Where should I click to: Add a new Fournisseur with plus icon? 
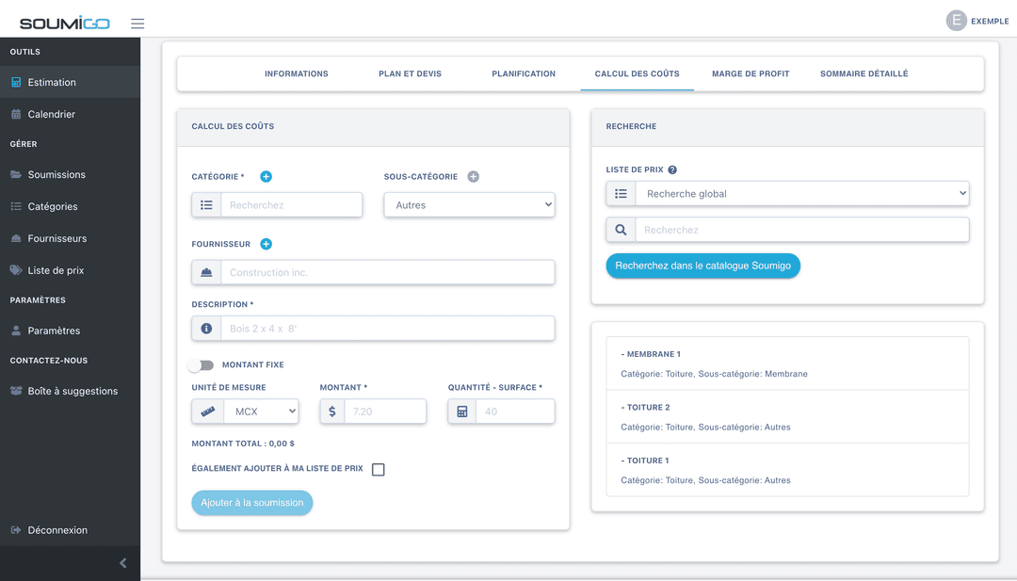[266, 244]
